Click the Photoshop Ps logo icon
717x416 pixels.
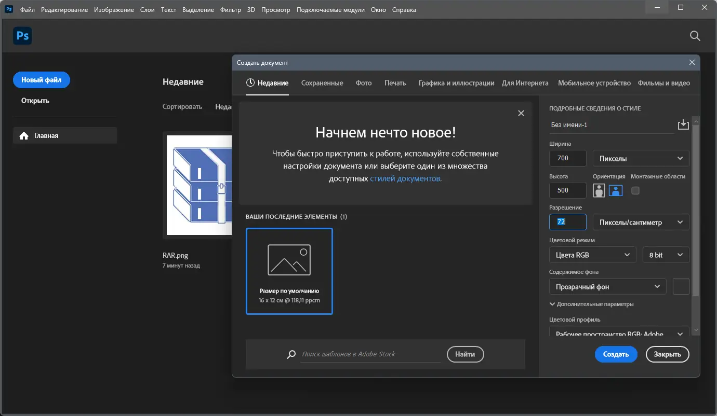tap(22, 36)
